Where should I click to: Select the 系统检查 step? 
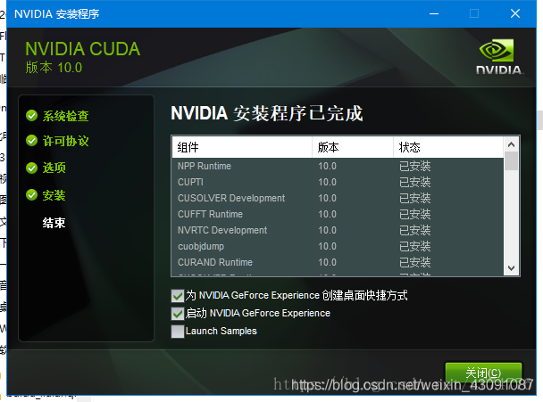coord(65,116)
